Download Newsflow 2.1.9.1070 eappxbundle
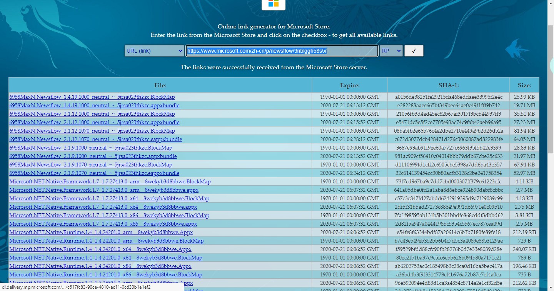The height and width of the screenshot is (291, 554). click(94, 173)
